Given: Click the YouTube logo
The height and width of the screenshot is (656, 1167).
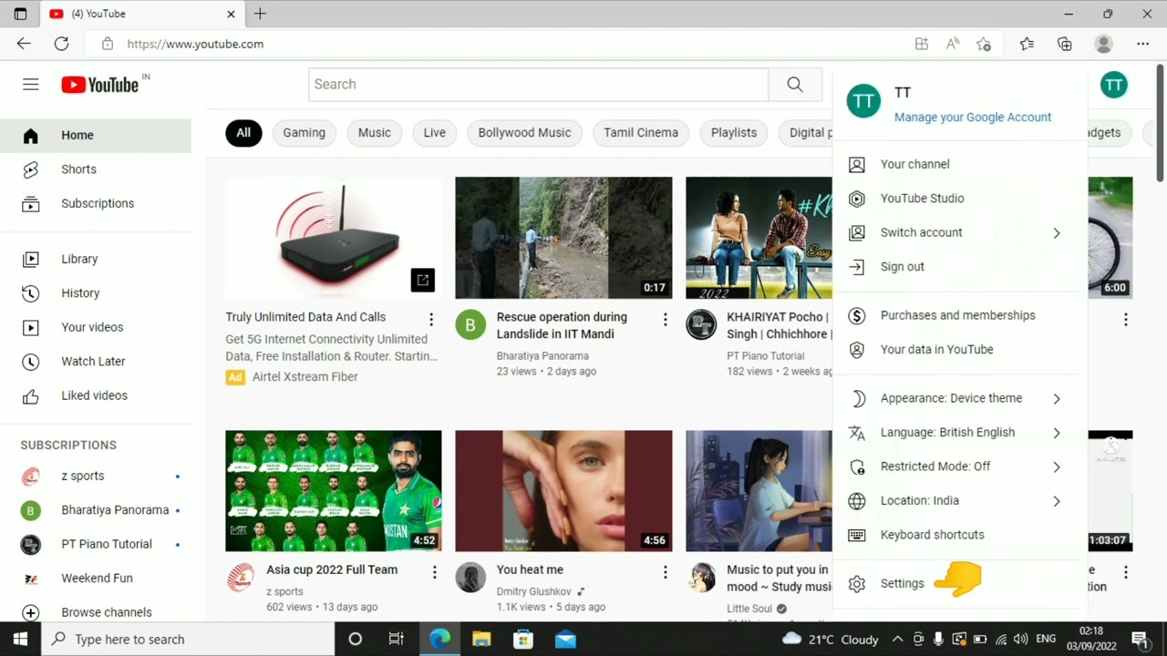Looking at the screenshot, I should click(100, 85).
